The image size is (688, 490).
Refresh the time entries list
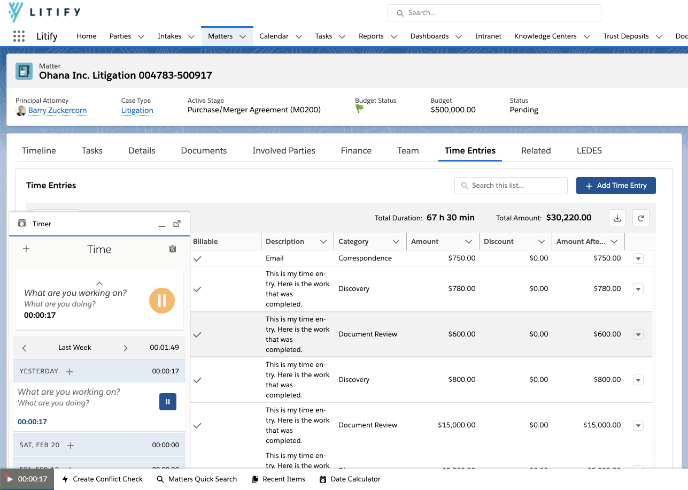point(641,218)
